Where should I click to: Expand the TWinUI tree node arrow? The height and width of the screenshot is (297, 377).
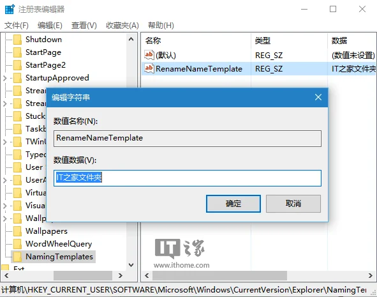click(x=5, y=142)
